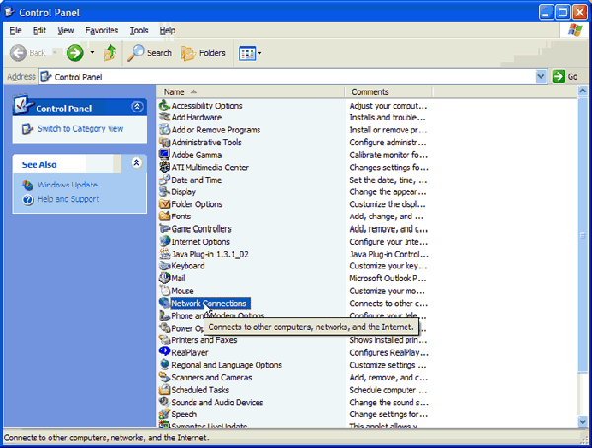This screenshot has height=448, width=592.
Task: Open the Printers and Faxes icon
Action: [x=164, y=340]
